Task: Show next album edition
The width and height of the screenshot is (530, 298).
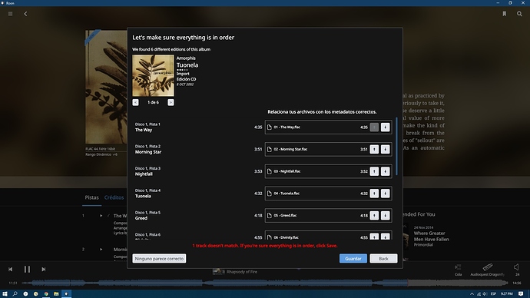Action: 171,102
